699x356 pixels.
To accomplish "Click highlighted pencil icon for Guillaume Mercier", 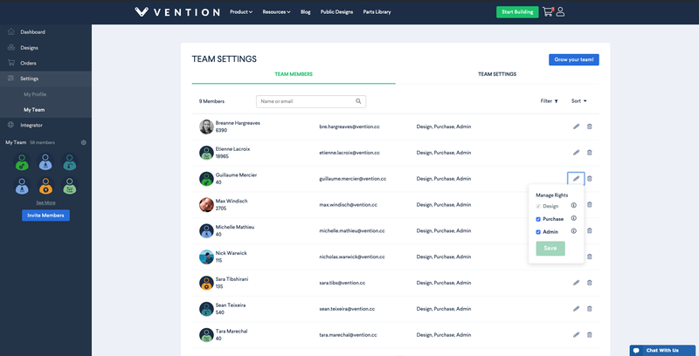I will [576, 179].
